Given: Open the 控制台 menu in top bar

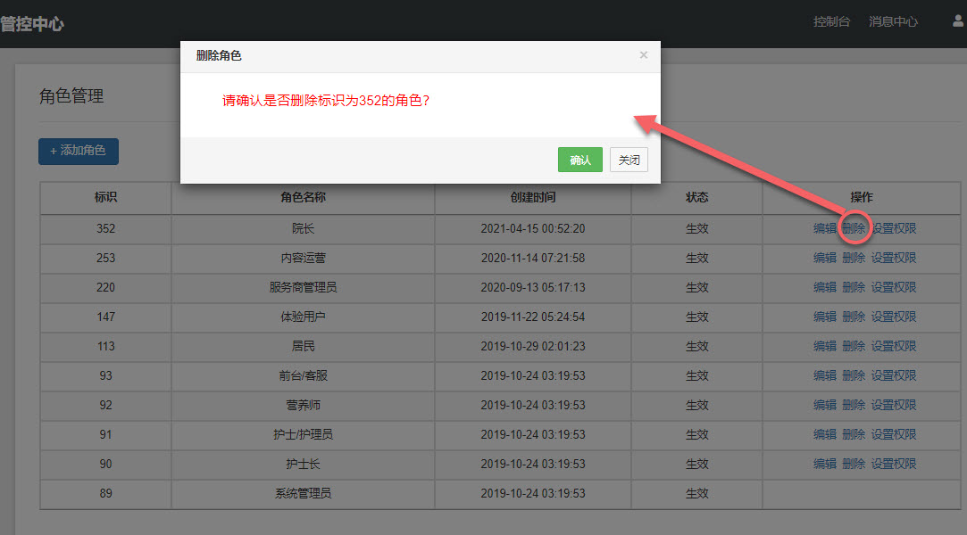Looking at the screenshot, I should pyautogui.click(x=831, y=22).
